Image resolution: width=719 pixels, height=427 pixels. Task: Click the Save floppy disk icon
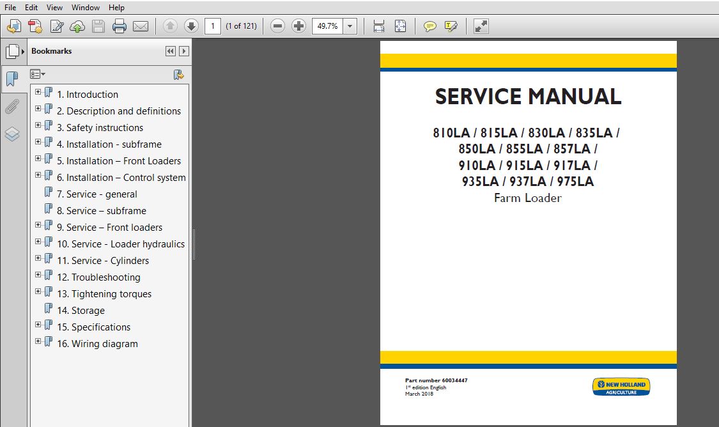(x=98, y=26)
